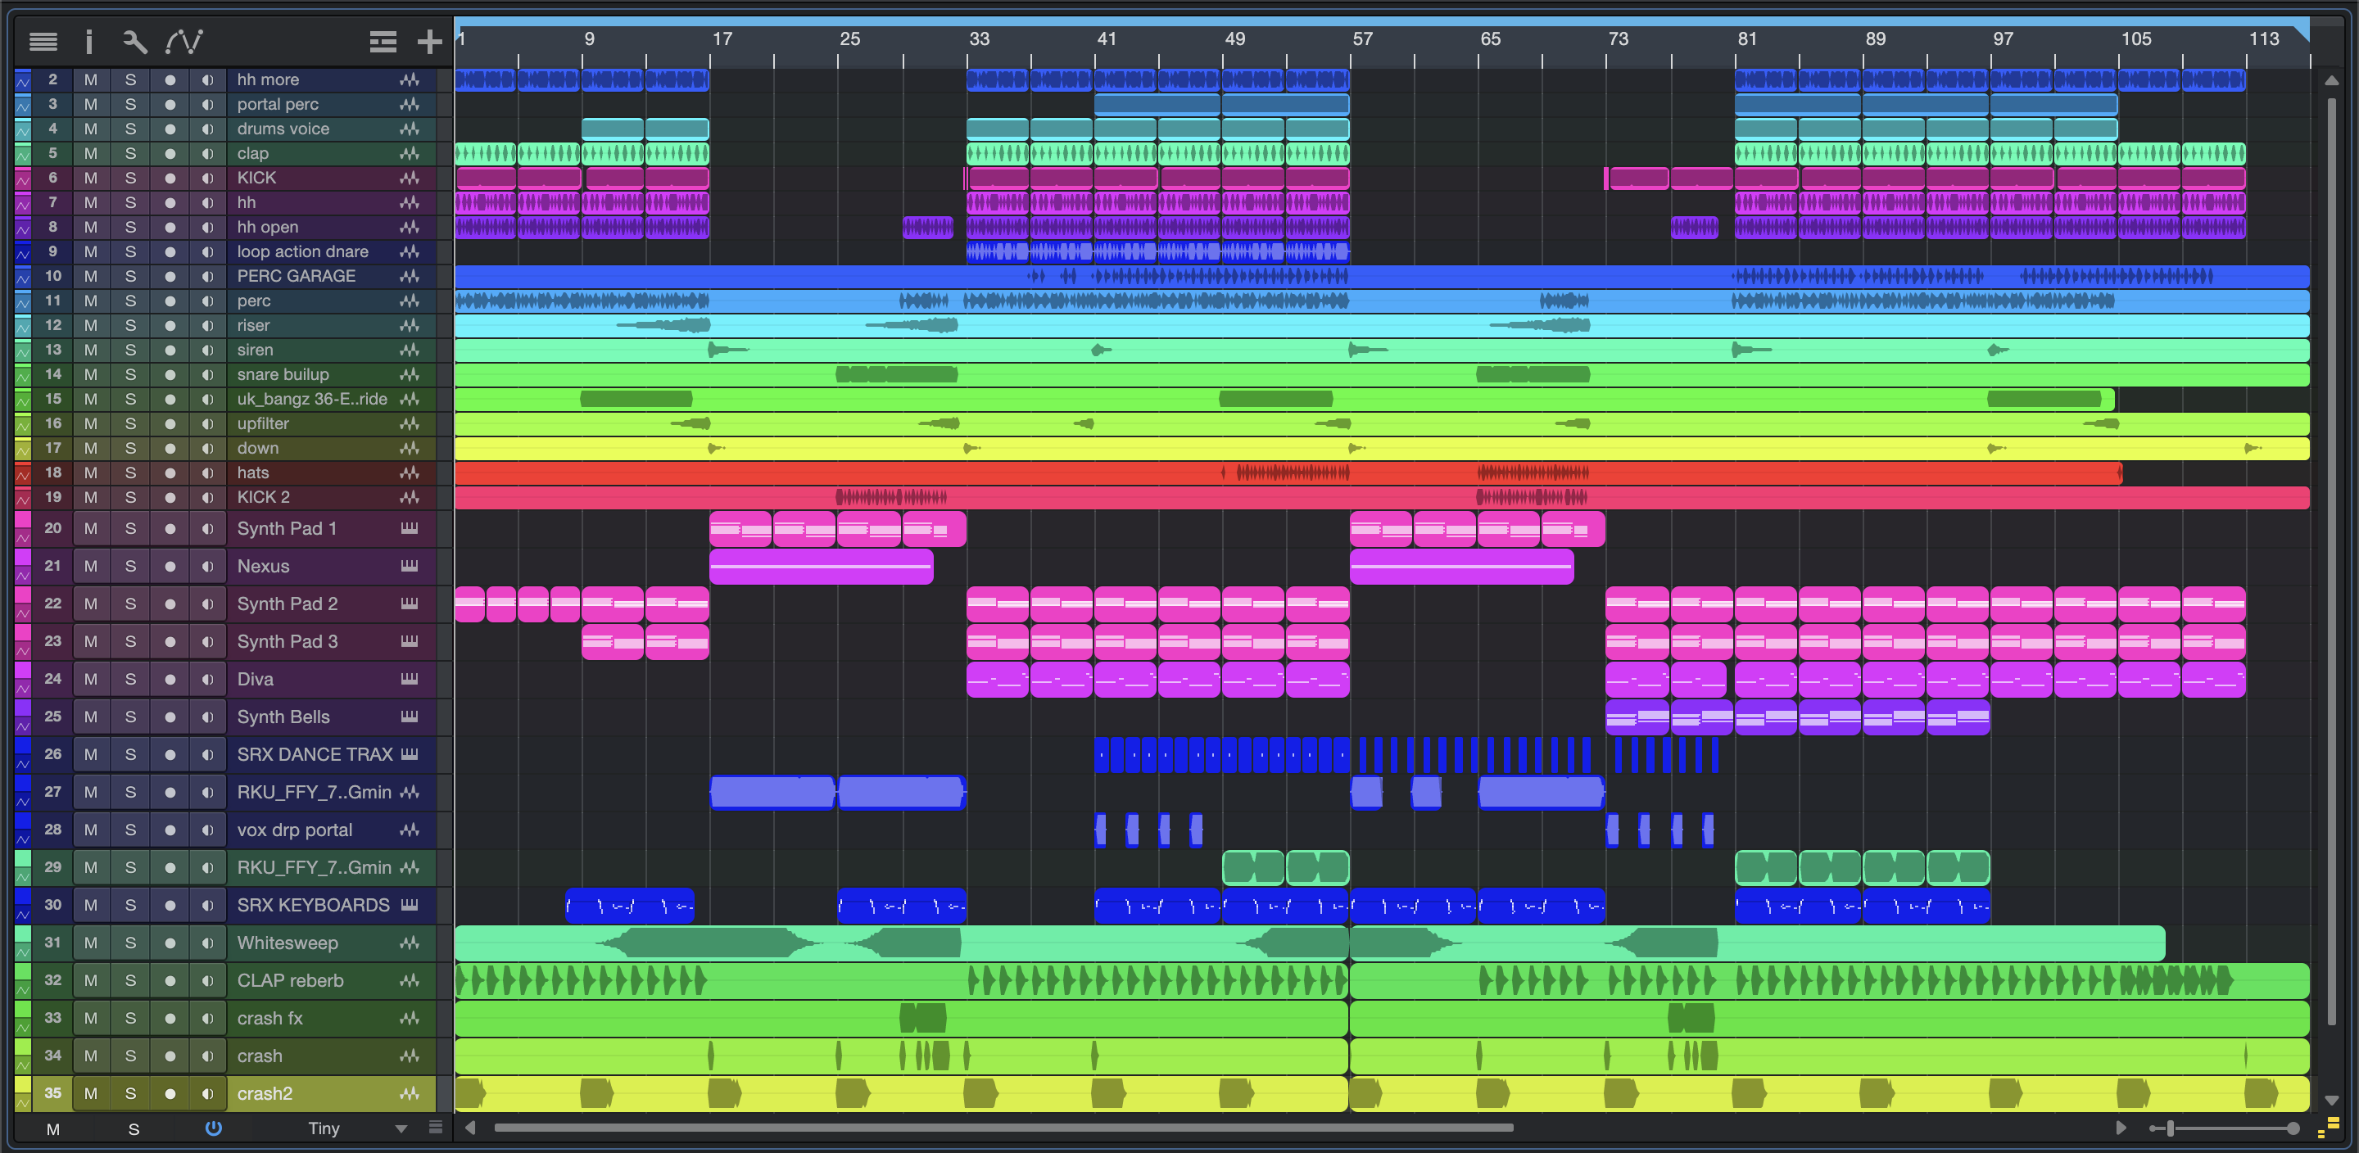The width and height of the screenshot is (2359, 1153).
Task: Record-arm the Whitesweep track
Action: point(170,943)
